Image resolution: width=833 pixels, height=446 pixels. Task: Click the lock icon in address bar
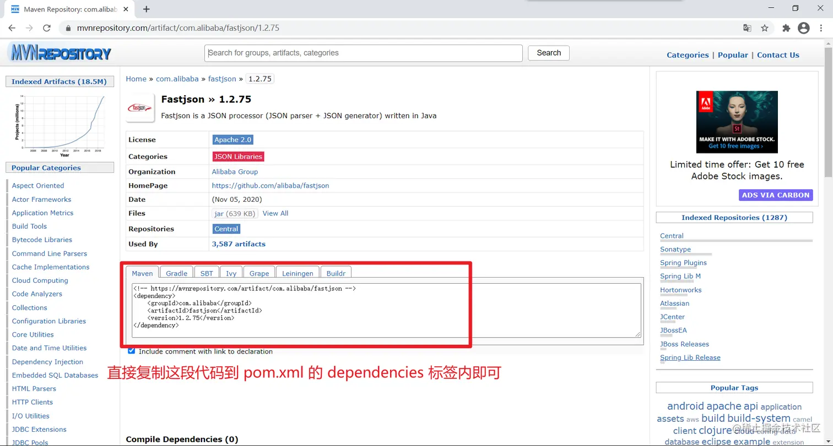(68, 28)
